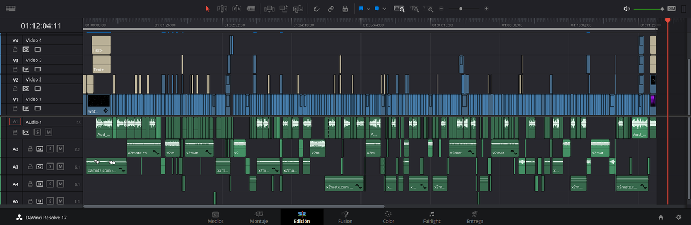Screen dimensions: 691x225
Task: Open the Medios page tab
Action: (x=216, y=217)
